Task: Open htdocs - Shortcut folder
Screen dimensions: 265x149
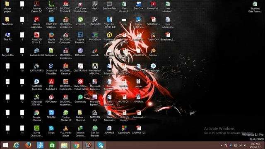Action: point(80,115)
